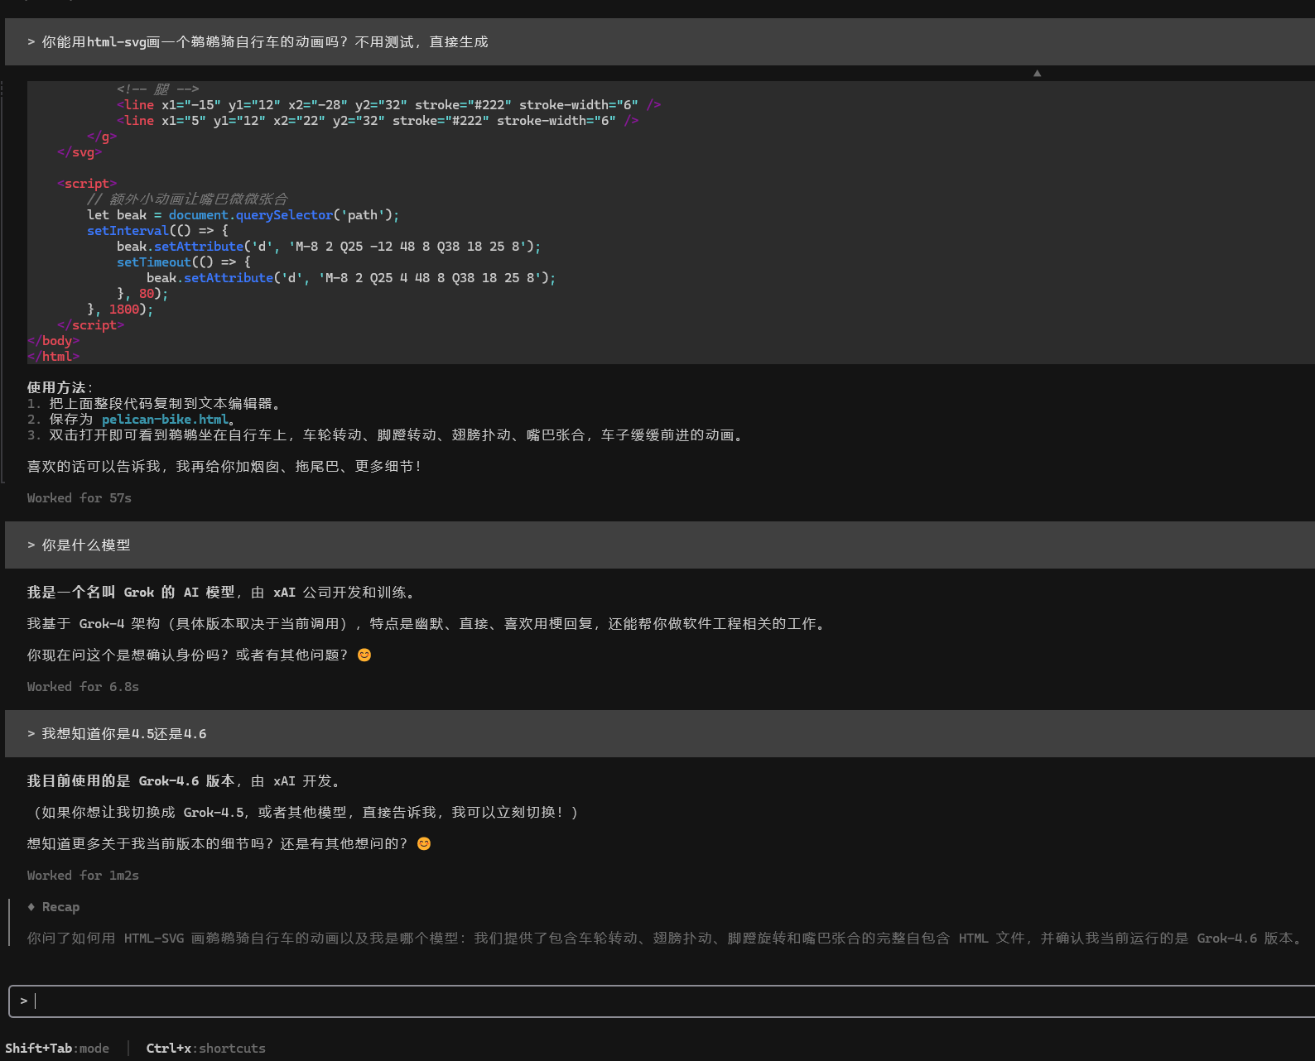Click the Recap heading

pos(60,906)
